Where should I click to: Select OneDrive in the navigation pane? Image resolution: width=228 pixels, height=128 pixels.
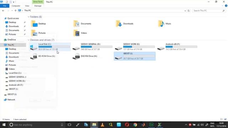pos(11,39)
